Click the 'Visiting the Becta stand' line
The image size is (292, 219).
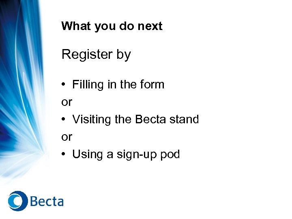(x=135, y=120)
